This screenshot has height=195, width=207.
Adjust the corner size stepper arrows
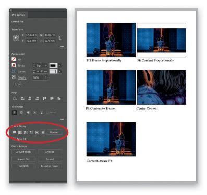pos(34,71)
